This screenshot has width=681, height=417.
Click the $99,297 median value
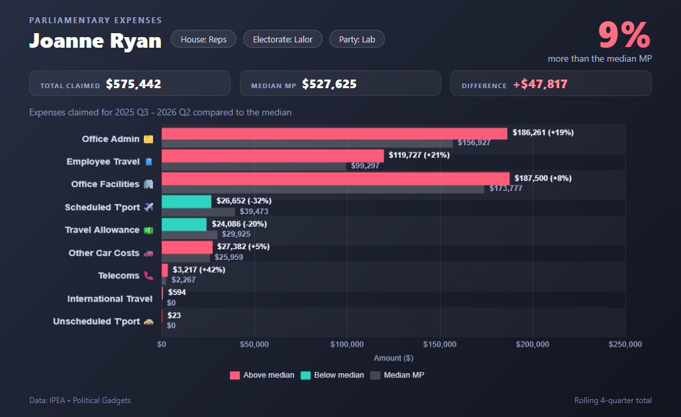pyautogui.click(x=365, y=166)
